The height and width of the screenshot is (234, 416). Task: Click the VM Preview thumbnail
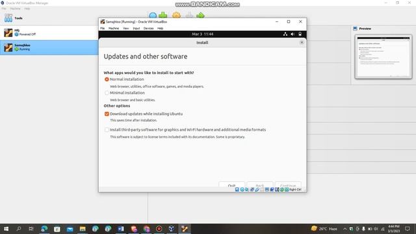383,57
